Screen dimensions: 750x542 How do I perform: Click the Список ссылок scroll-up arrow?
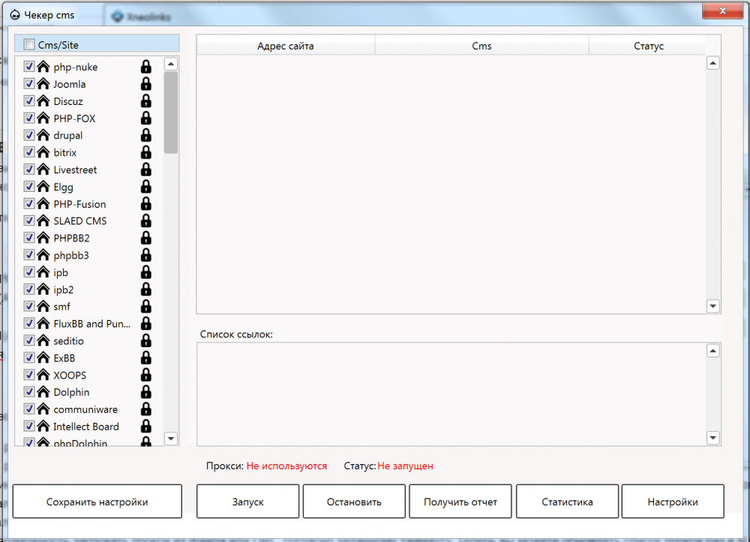(x=712, y=351)
